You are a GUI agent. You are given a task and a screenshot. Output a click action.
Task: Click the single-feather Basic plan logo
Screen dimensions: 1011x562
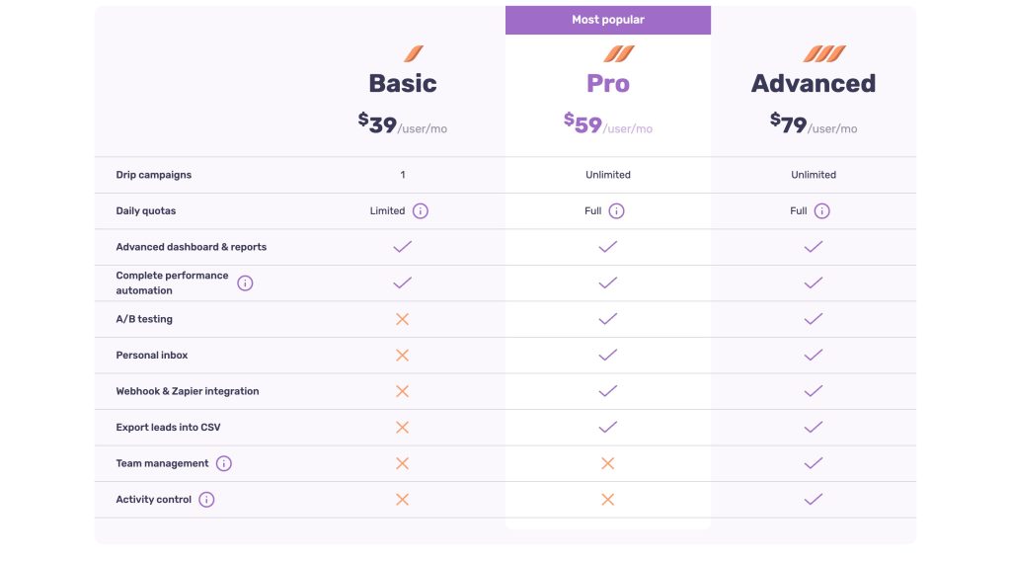(x=414, y=53)
